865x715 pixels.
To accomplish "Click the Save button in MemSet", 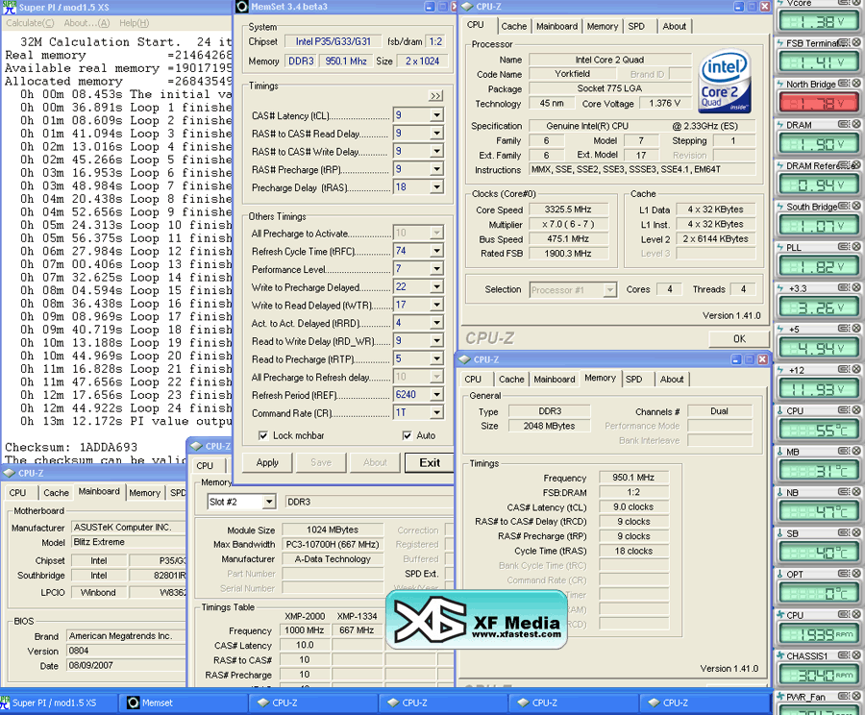I will point(321,463).
